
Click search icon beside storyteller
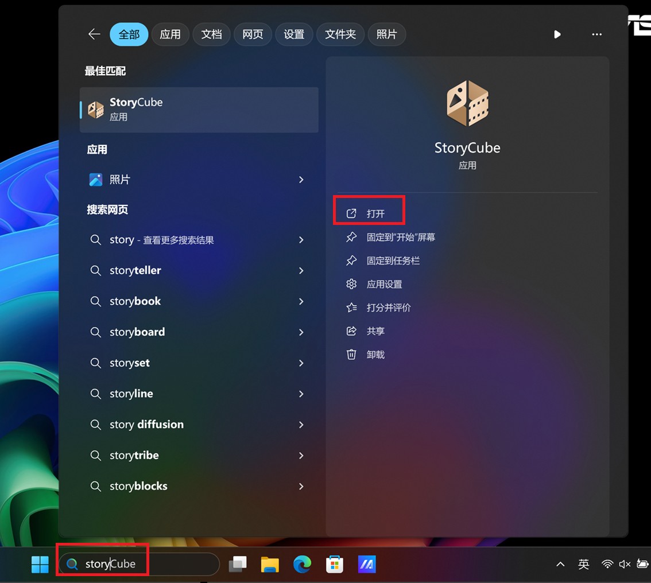click(95, 270)
